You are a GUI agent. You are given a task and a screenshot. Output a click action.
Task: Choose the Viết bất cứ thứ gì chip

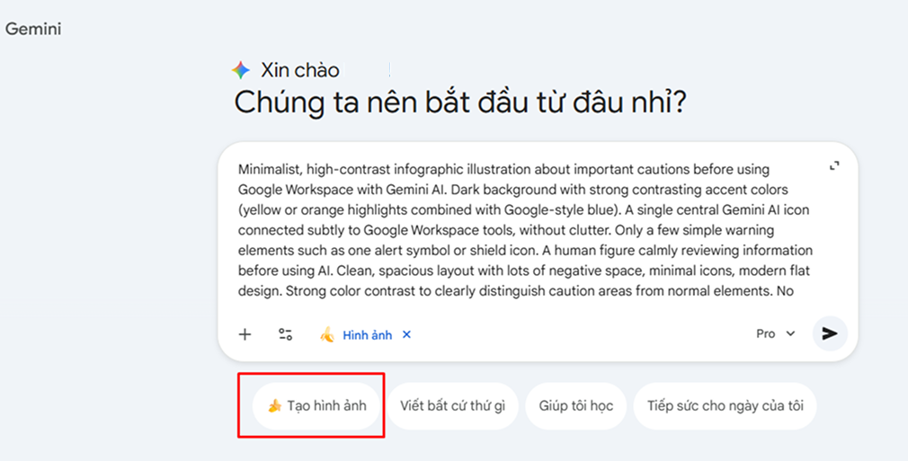pos(452,406)
